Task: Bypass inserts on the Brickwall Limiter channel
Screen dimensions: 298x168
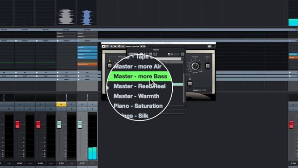Action: click(x=79, y=41)
